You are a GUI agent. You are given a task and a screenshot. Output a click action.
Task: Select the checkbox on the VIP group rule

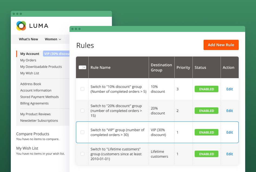coord(82,132)
